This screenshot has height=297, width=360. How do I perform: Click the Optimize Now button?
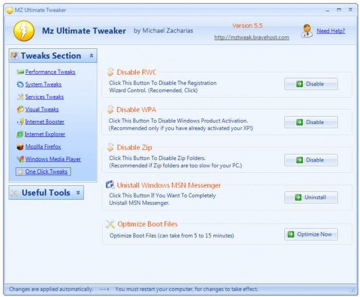point(311,235)
